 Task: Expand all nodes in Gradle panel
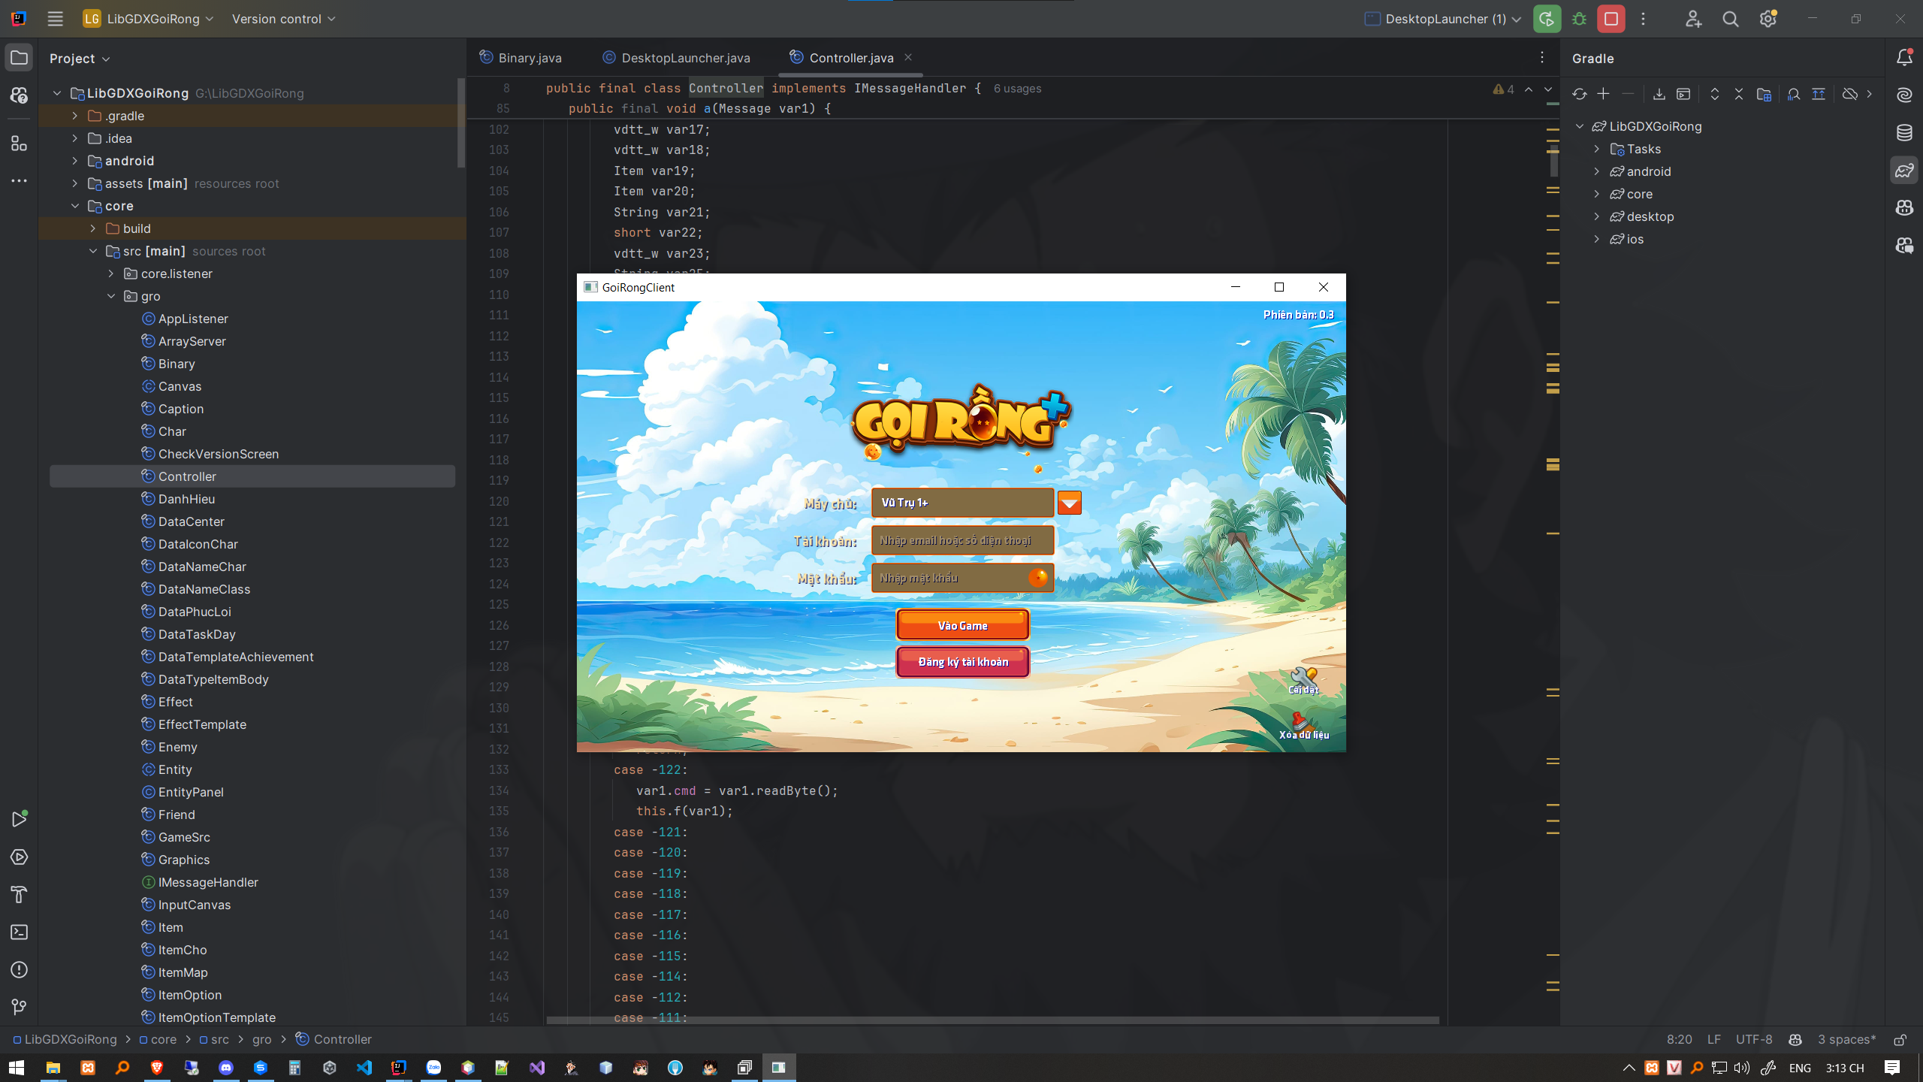coord(1714,94)
